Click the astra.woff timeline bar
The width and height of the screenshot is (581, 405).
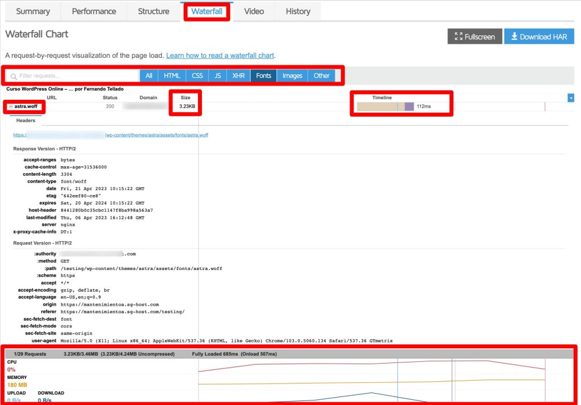(385, 107)
